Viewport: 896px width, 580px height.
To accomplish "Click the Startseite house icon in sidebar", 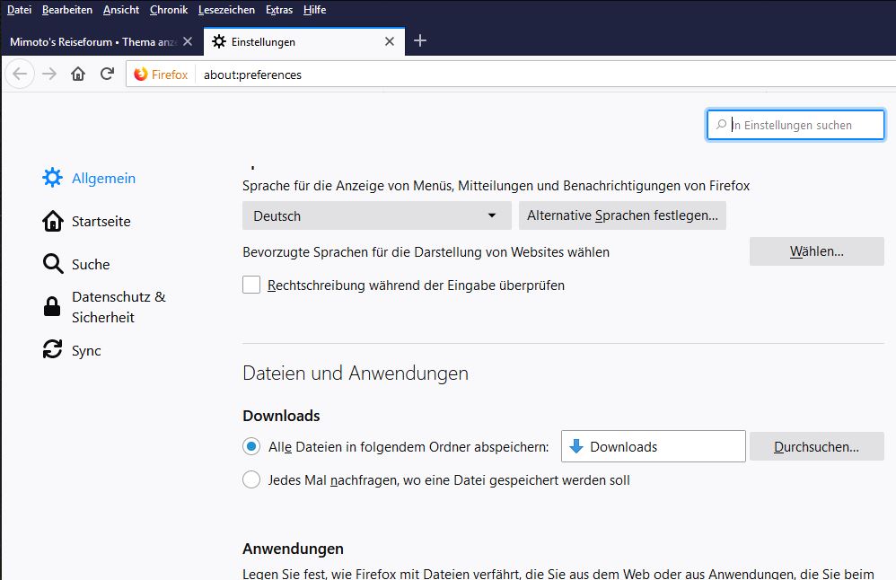I will (x=53, y=221).
